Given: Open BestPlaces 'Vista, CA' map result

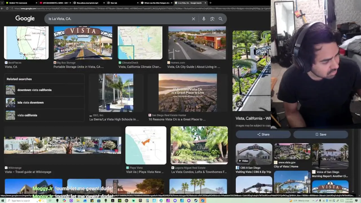Looking at the screenshot, I should 26,43.
